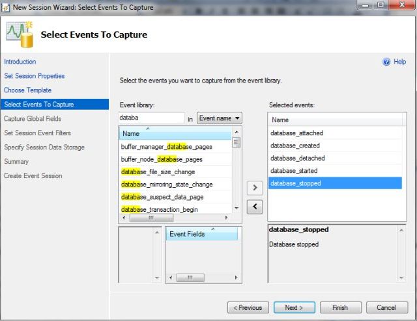Minimize the wizard window
417x321 pixels.
coord(366,5)
